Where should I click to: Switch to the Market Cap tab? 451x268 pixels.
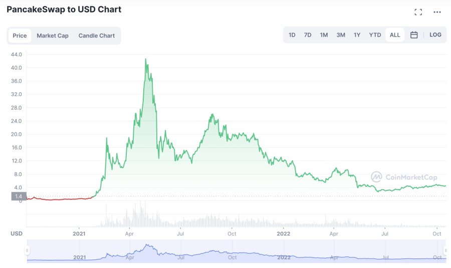pos(53,36)
